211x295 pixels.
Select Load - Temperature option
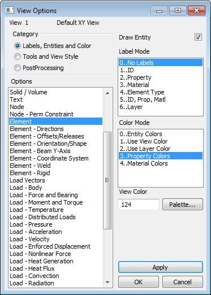coord(56,210)
